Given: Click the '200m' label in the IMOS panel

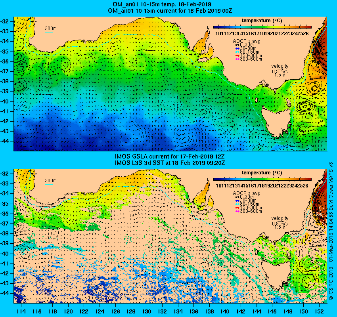Looking at the screenshot, I should [x=50, y=181].
